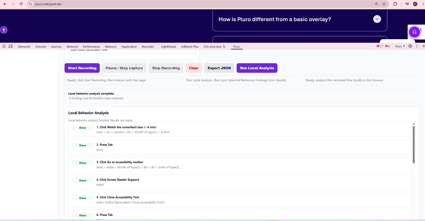The image size is (425, 221).
Task: Open the Chrome three-dot menu
Action: click(x=423, y=4)
